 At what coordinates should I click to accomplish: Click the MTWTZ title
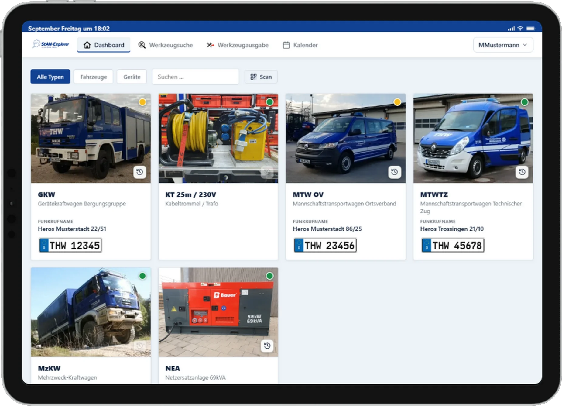(434, 194)
